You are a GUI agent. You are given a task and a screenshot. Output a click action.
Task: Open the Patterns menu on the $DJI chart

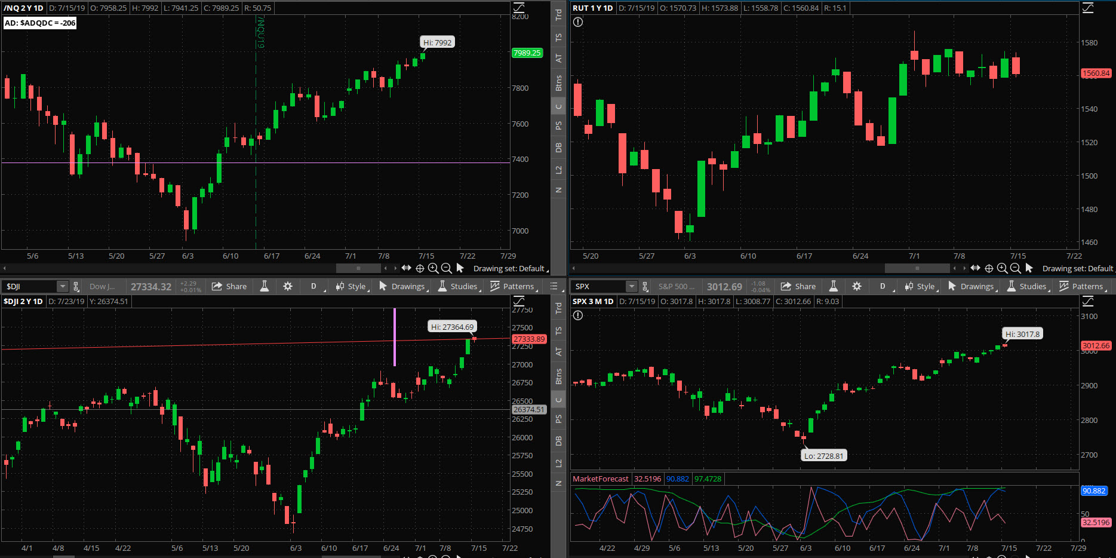[513, 286]
